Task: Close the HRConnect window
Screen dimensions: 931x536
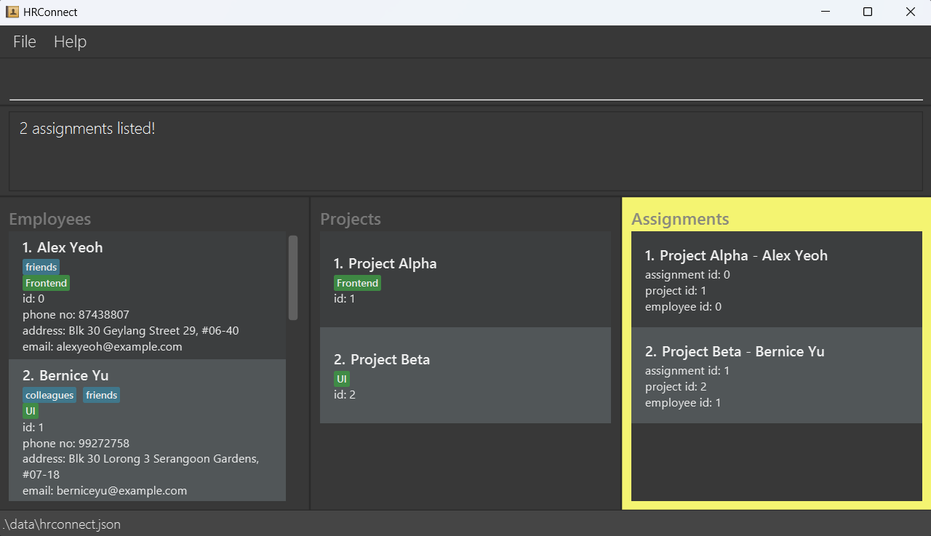Action: click(910, 12)
